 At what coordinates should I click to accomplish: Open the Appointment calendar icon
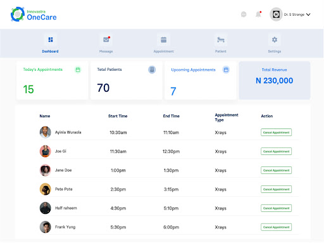tap(163, 40)
